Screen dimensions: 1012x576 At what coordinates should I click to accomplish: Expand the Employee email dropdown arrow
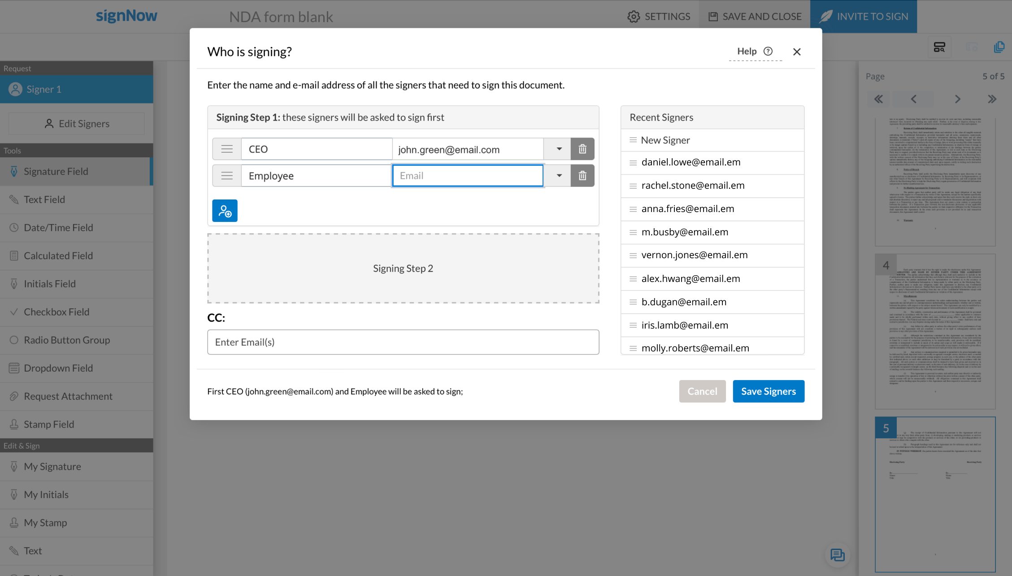[x=559, y=176]
